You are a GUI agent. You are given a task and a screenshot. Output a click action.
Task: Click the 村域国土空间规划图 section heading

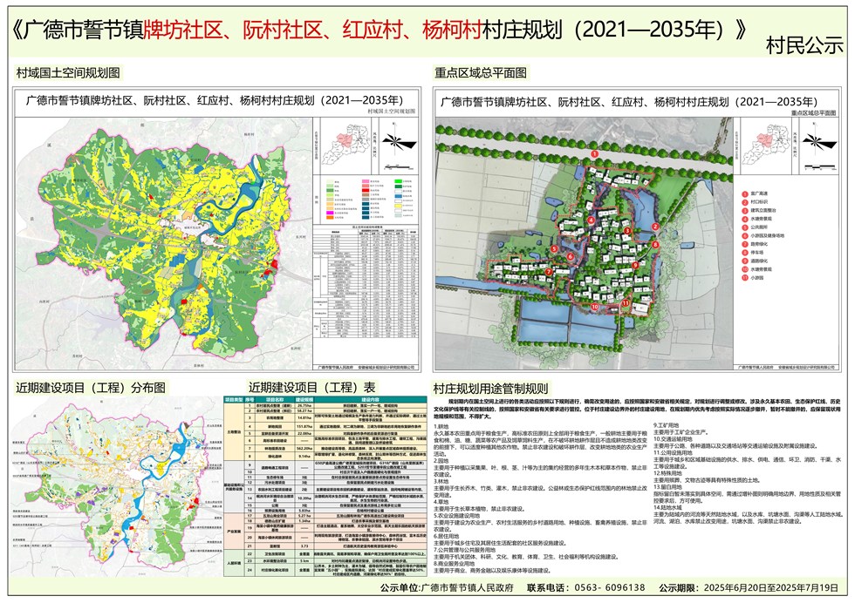point(68,71)
